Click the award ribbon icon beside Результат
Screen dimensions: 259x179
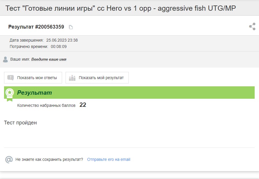coord(10,95)
